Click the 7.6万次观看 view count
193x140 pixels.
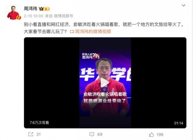pos(40,123)
